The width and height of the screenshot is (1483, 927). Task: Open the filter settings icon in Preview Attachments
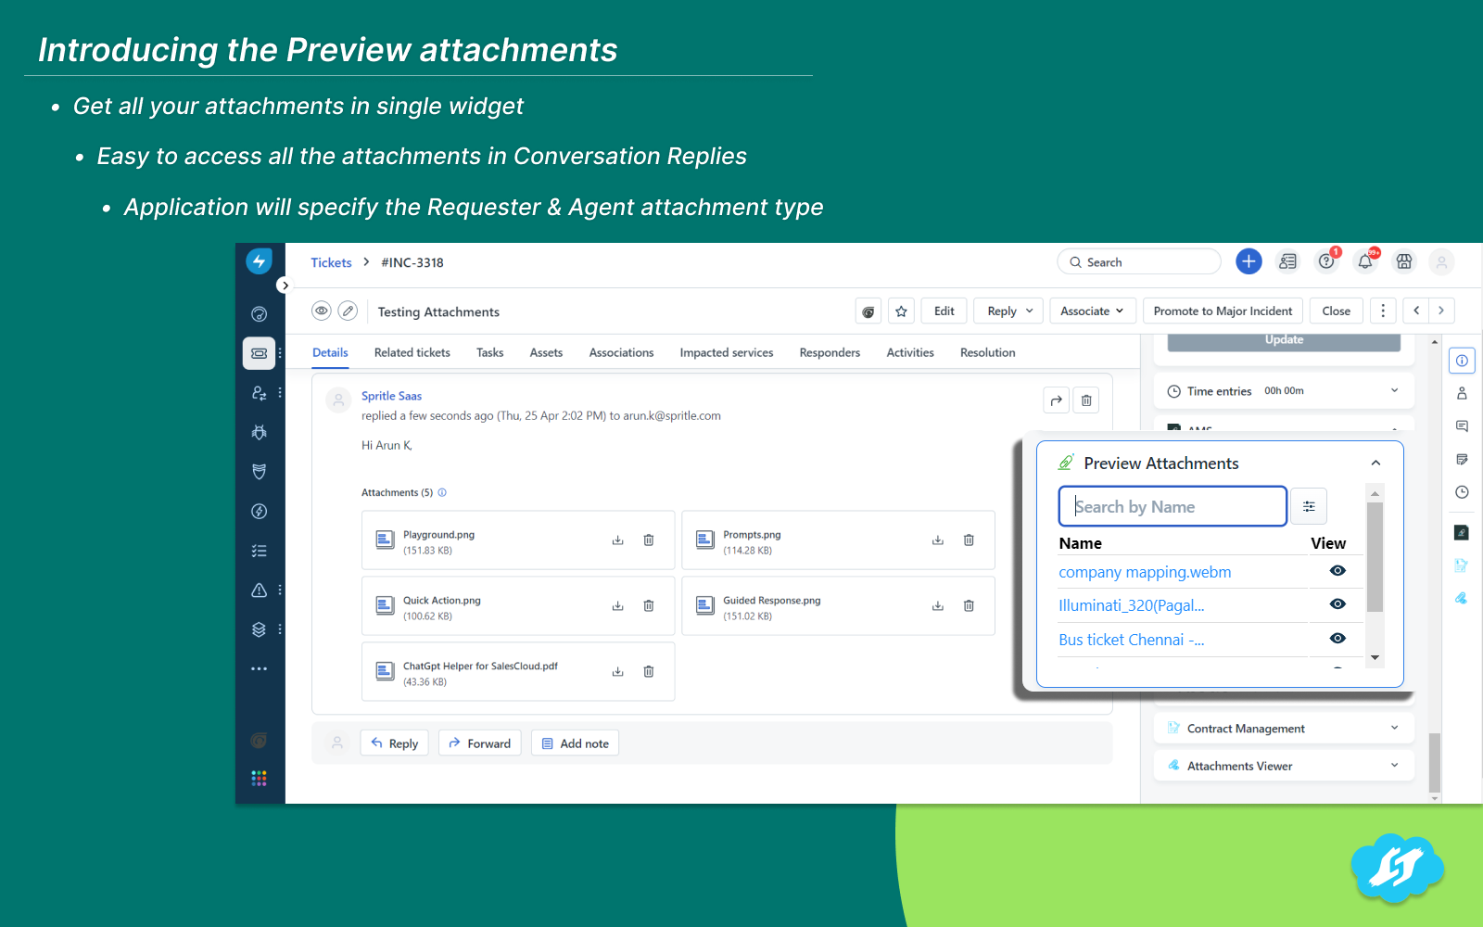(1309, 506)
